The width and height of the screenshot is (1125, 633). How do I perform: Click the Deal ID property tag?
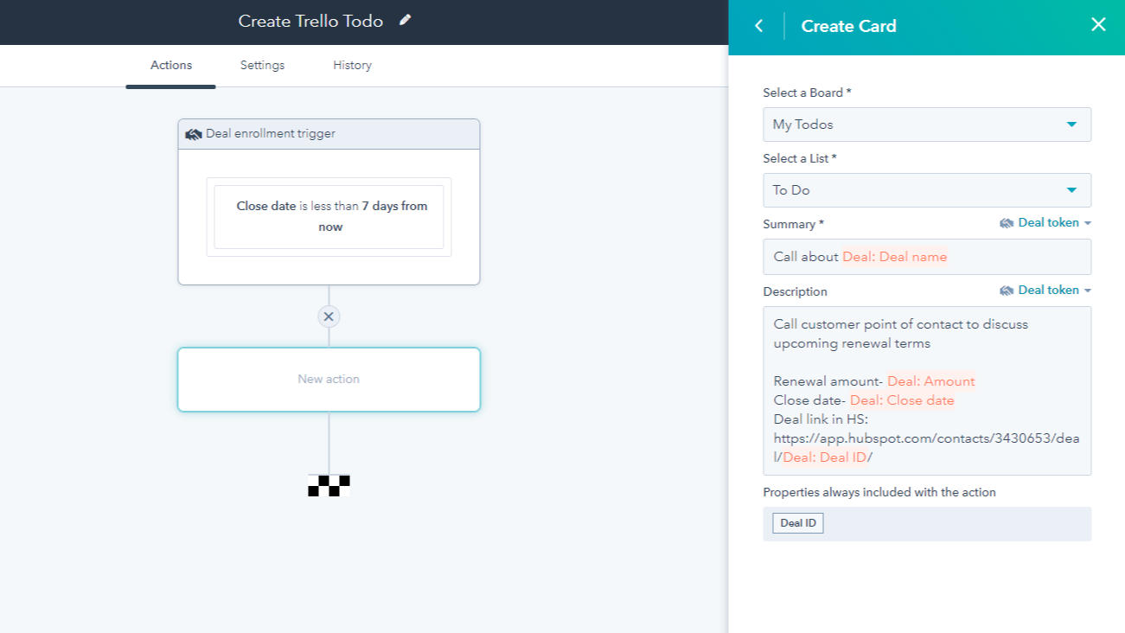click(x=798, y=523)
